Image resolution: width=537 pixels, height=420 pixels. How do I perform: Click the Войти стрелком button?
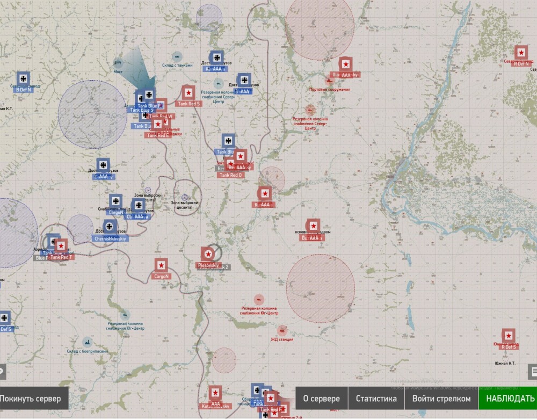(441, 399)
